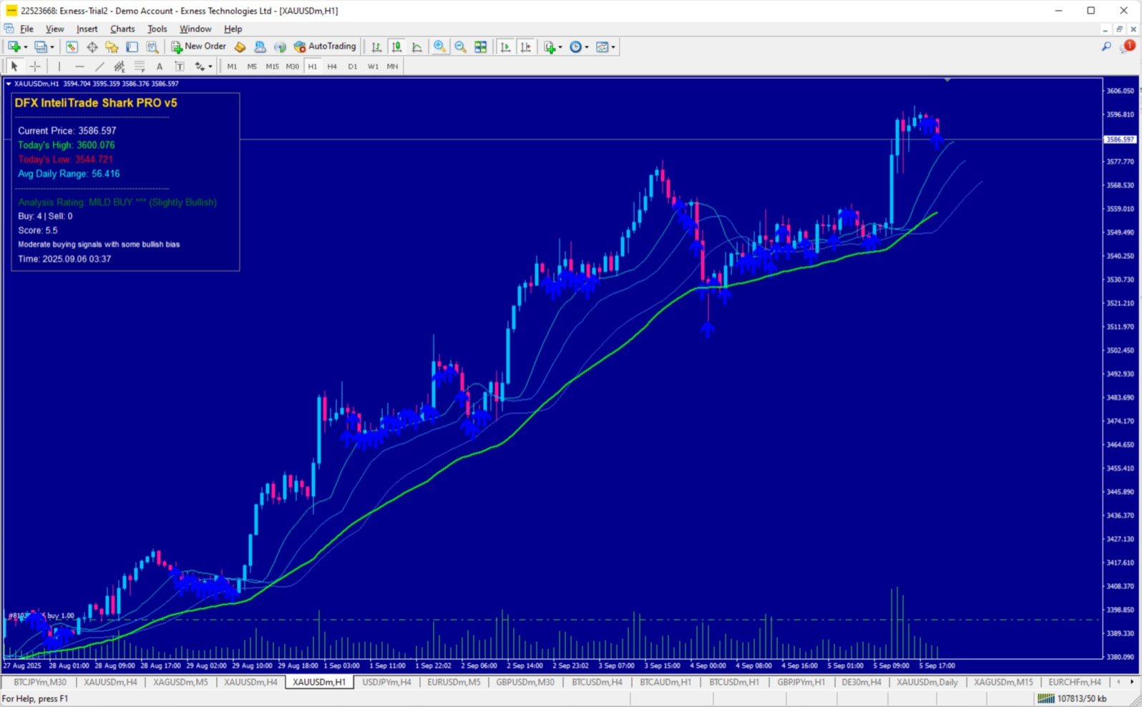Select the crosshair cursor tool
The height and width of the screenshot is (707, 1142).
(x=35, y=67)
